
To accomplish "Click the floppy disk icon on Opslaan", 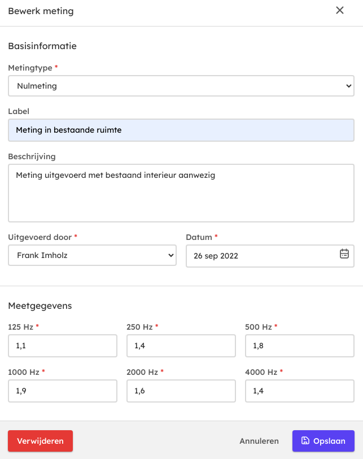I will coord(305,441).
